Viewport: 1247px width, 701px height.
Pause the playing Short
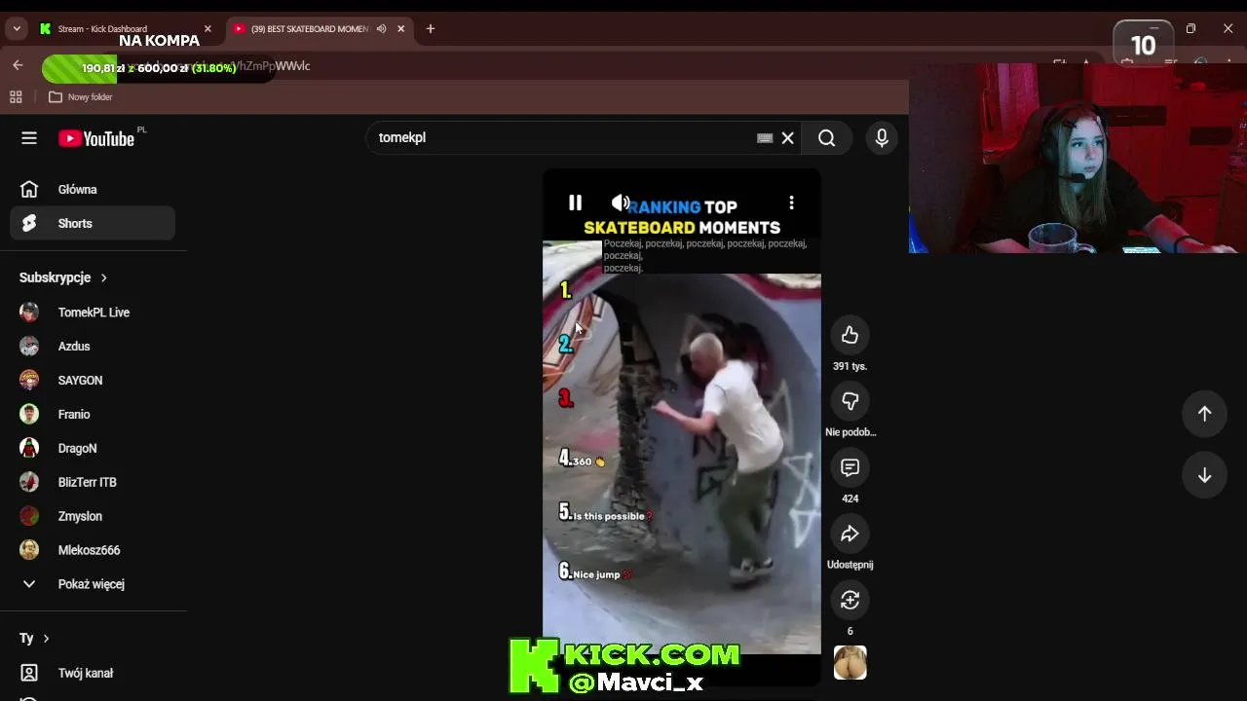click(x=575, y=203)
